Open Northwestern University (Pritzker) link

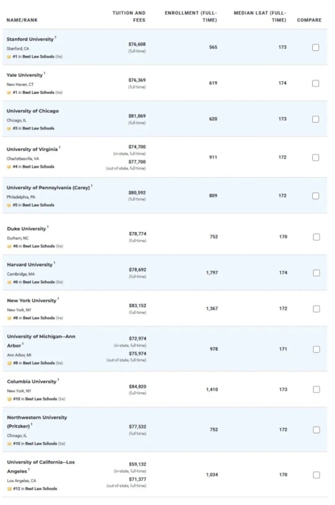point(37,422)
